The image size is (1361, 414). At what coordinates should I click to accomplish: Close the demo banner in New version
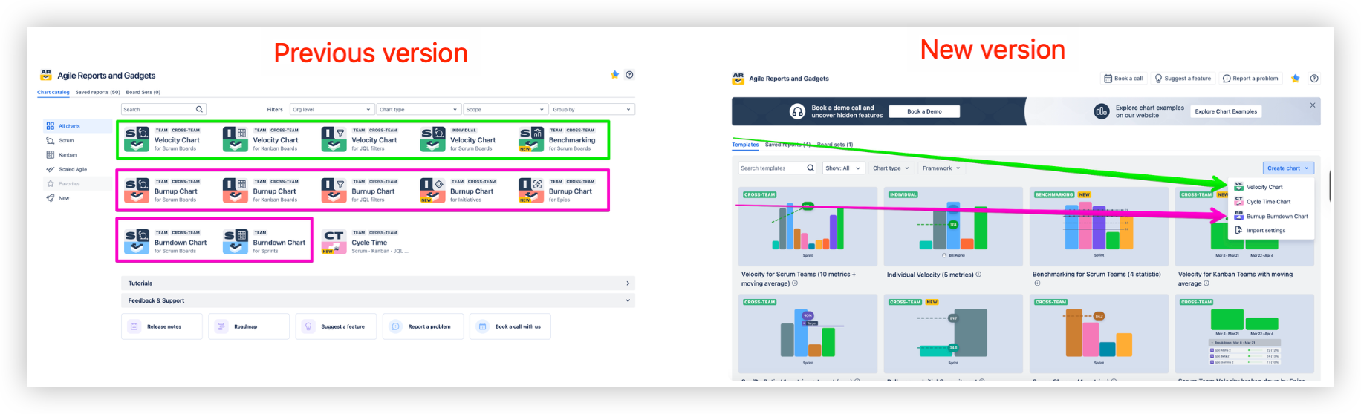click(x=1313, y=105)
